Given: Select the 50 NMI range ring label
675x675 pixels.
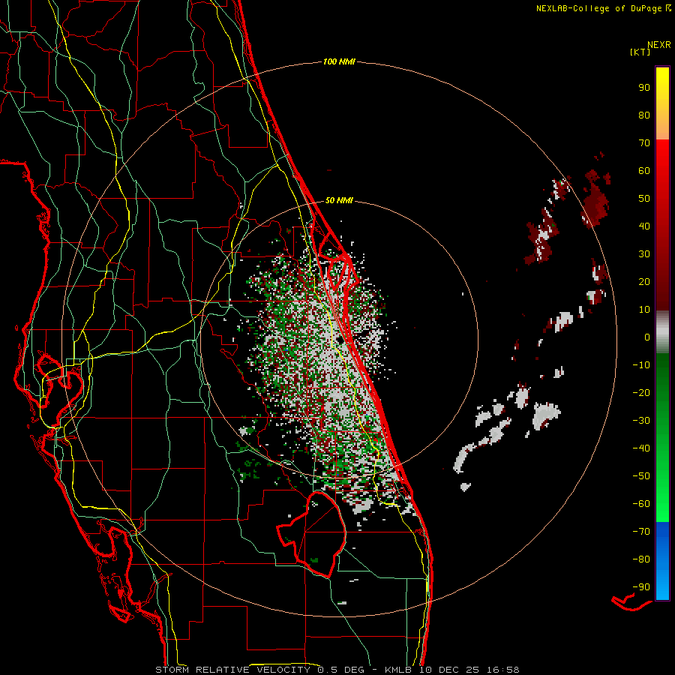Looking at the screenshot, I should click(x=339, y=200).
